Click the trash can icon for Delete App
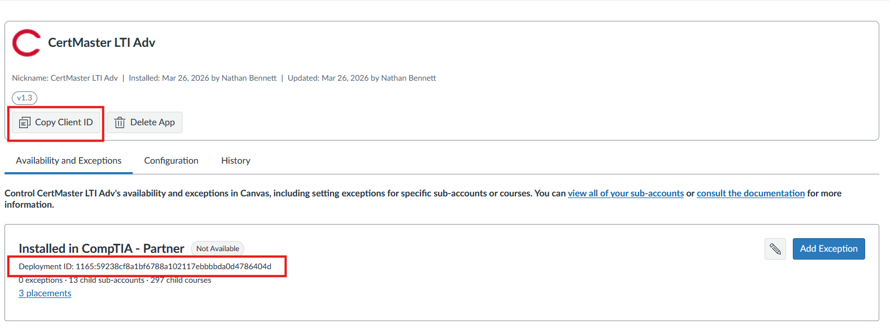The image size is (890, 329). [x=120, y=122]
